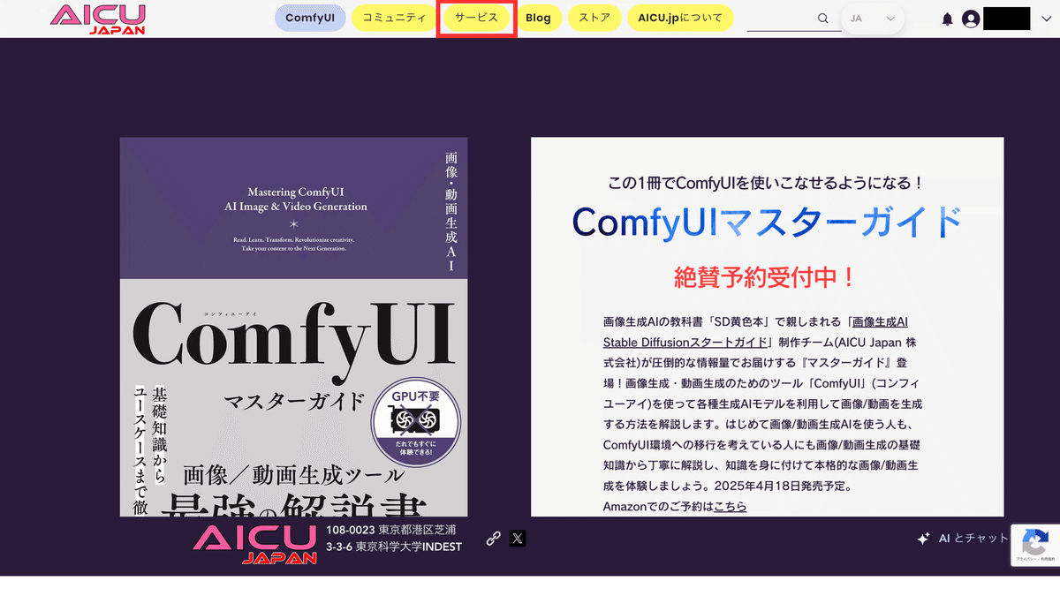The width and height of the screenshot is (1060, 596).
Task: Click the reCAPTCHA badge
Action: 1035,543
